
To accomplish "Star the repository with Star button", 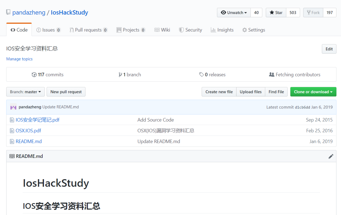I will point(276,12).
